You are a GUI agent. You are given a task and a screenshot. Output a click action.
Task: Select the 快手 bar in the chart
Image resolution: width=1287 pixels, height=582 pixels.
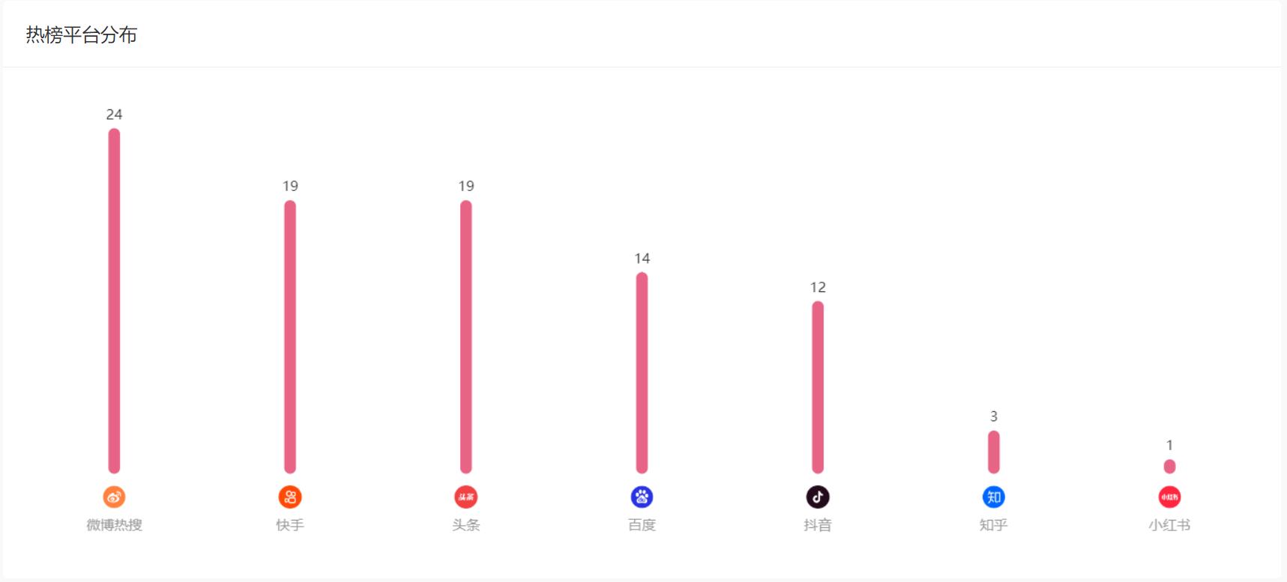[290, 337]
